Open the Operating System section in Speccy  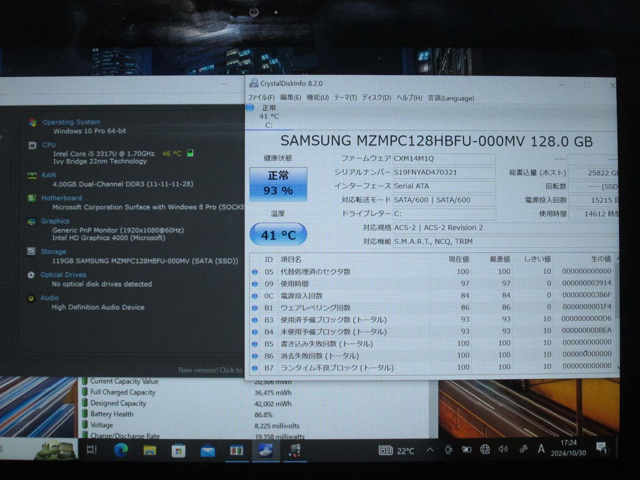[71, 122]
